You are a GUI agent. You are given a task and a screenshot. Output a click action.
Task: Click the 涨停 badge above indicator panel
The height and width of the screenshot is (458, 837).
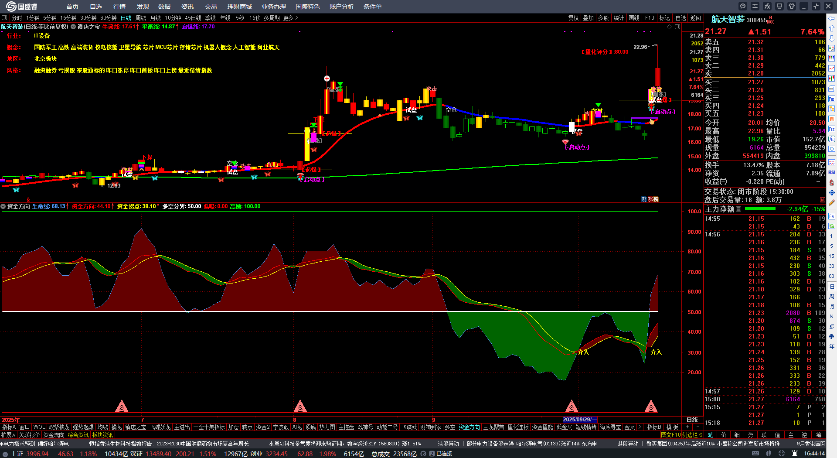[x=653, y=199]
